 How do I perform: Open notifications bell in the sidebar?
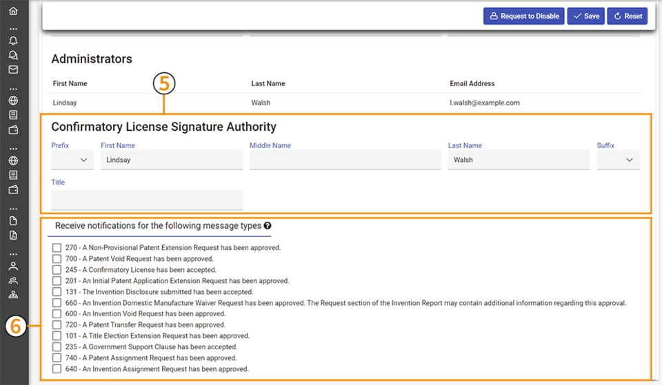(13, 41)
